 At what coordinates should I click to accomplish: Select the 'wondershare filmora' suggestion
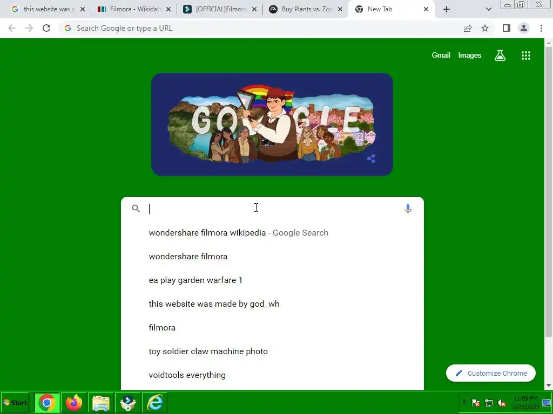272,256
